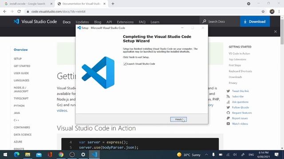Click the YouTube icon beside Watch videos
Screen dimensions: 284x159
[228, 124]
